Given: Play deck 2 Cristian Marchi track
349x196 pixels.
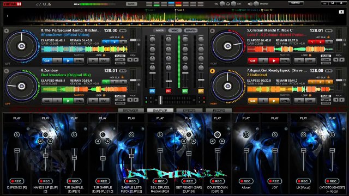Looking at the screenshot, I should coord(274,60).
